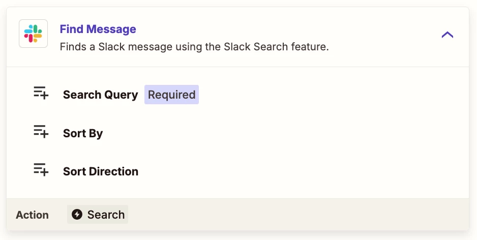Click the list-plus icon beside Search Query
477x240 pixels.
41,93
